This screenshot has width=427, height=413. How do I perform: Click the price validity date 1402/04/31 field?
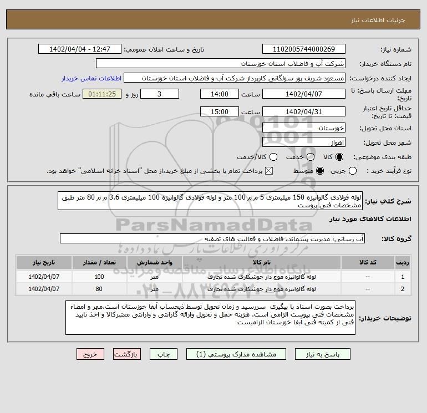click(x=304, y=111)
